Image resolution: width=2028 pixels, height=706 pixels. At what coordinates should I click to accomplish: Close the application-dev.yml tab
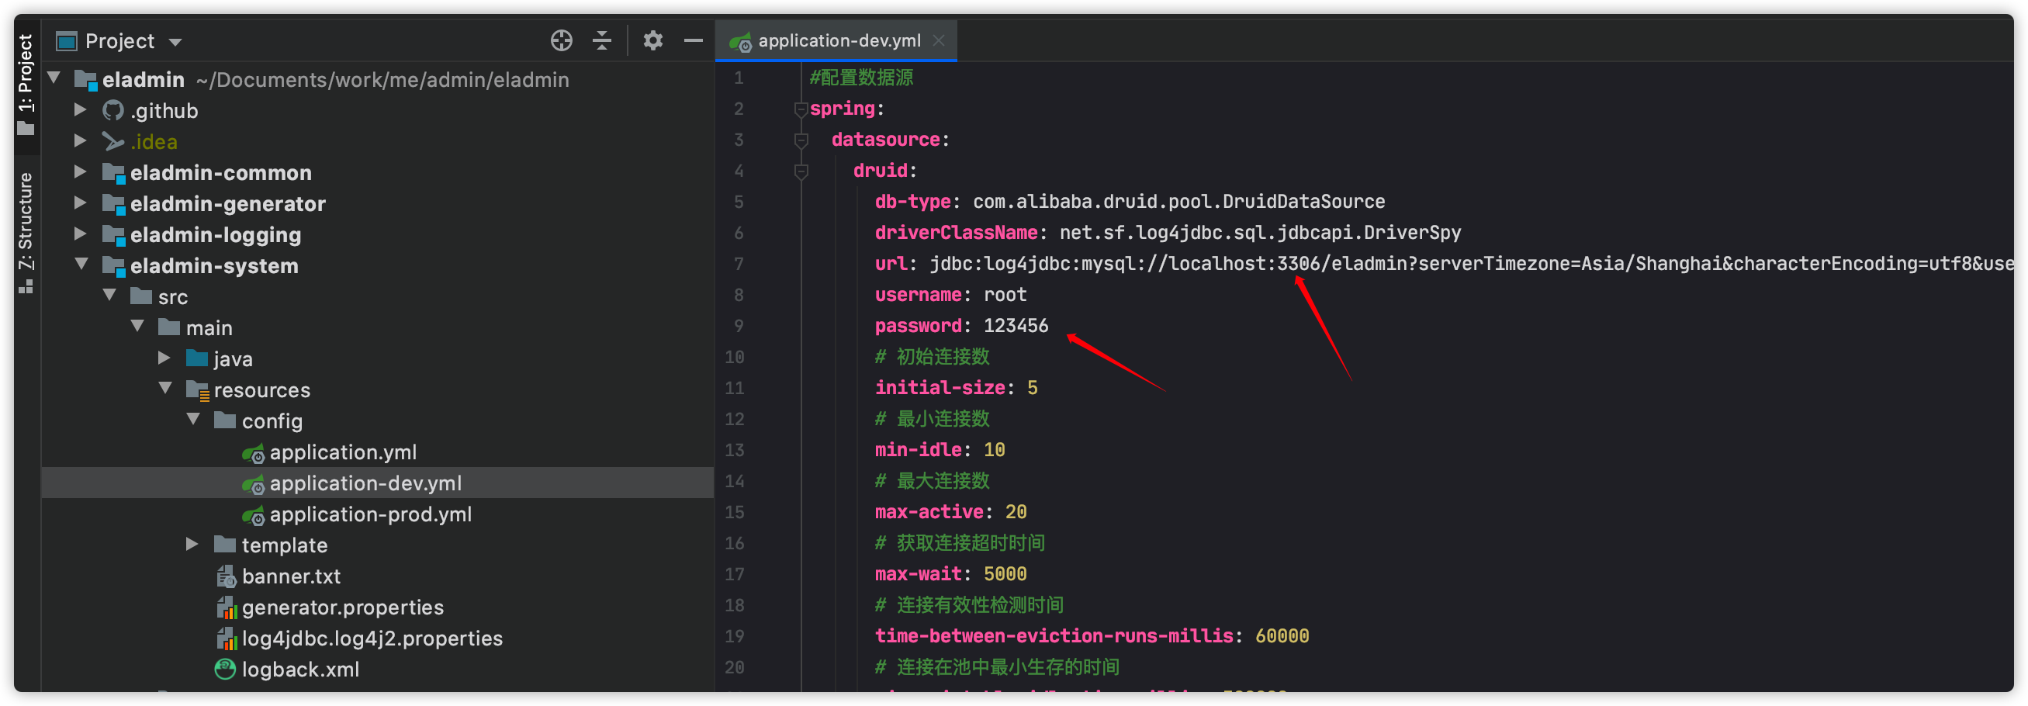(x=939, y=41)
